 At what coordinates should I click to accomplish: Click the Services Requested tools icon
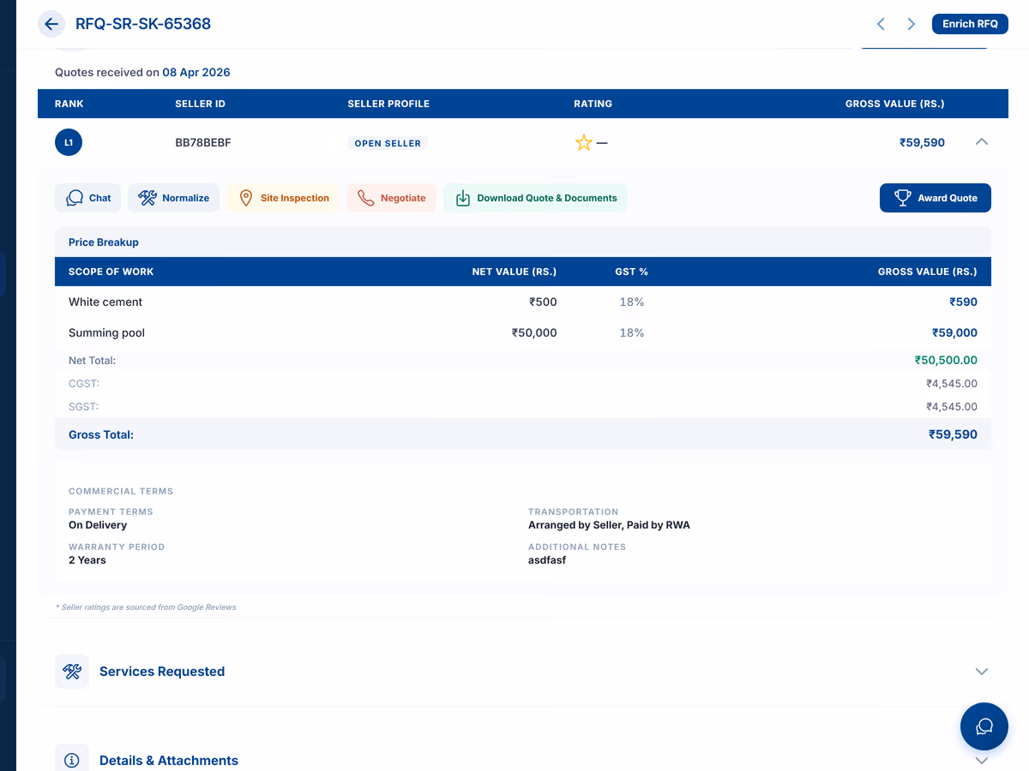tap(72, 672)
